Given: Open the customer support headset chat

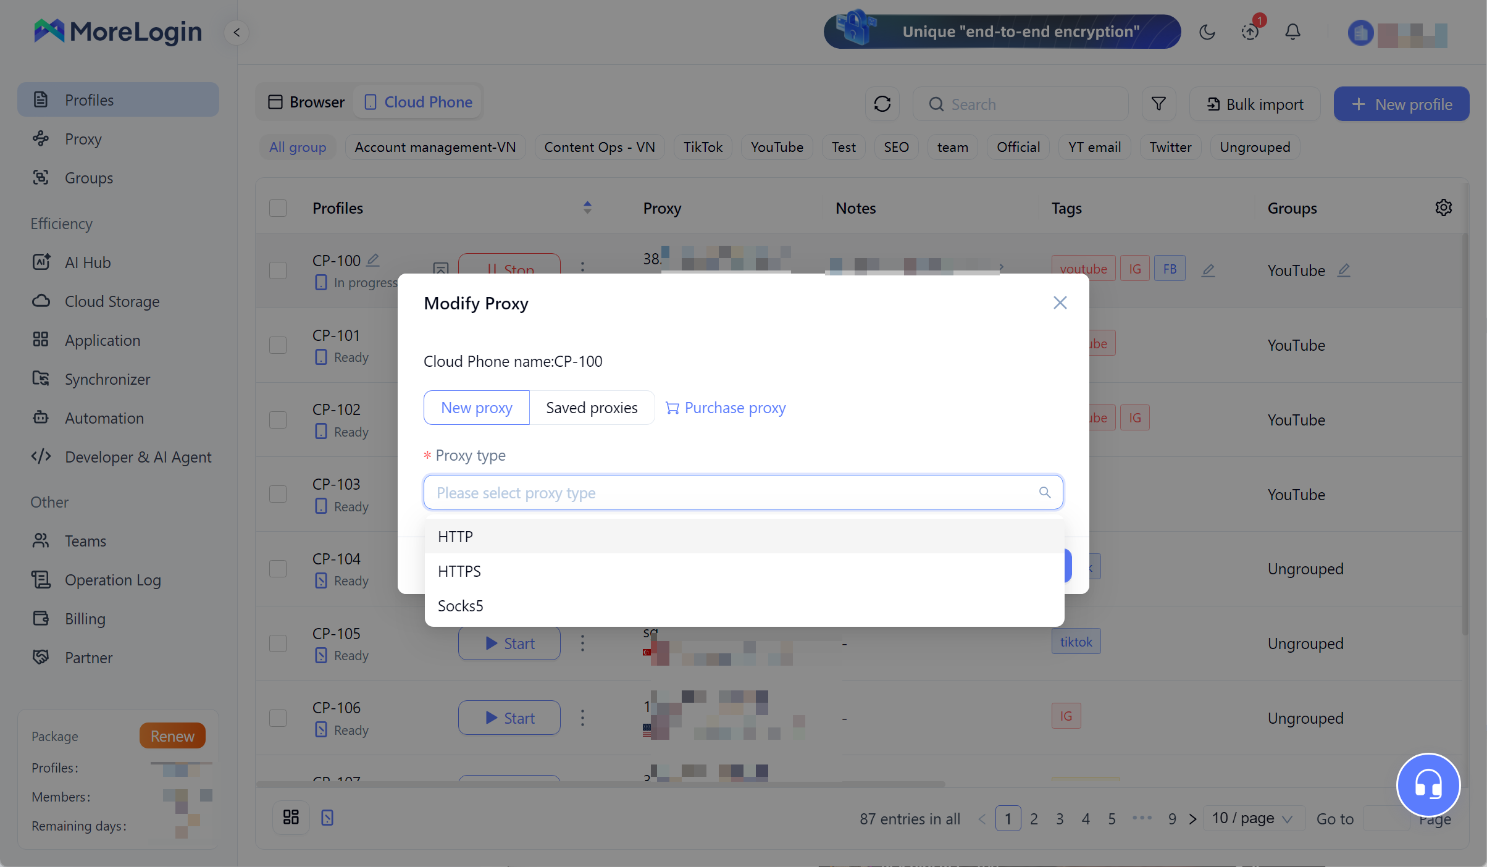Looking at the screenshot, I should [x=1428, y=785].
